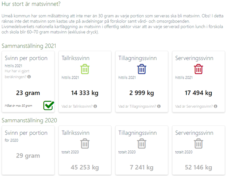226x176 pixels.
Task: Click info icon next to 'Vad är Serveringssvinn?'
Action: coord(215,106)
